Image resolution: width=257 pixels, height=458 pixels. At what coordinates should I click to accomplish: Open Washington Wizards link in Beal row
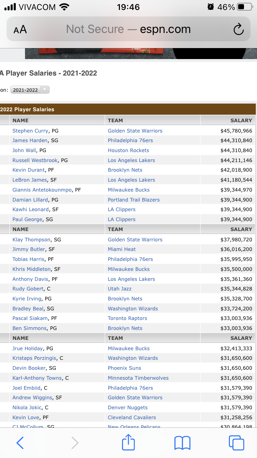coord(133,309)
